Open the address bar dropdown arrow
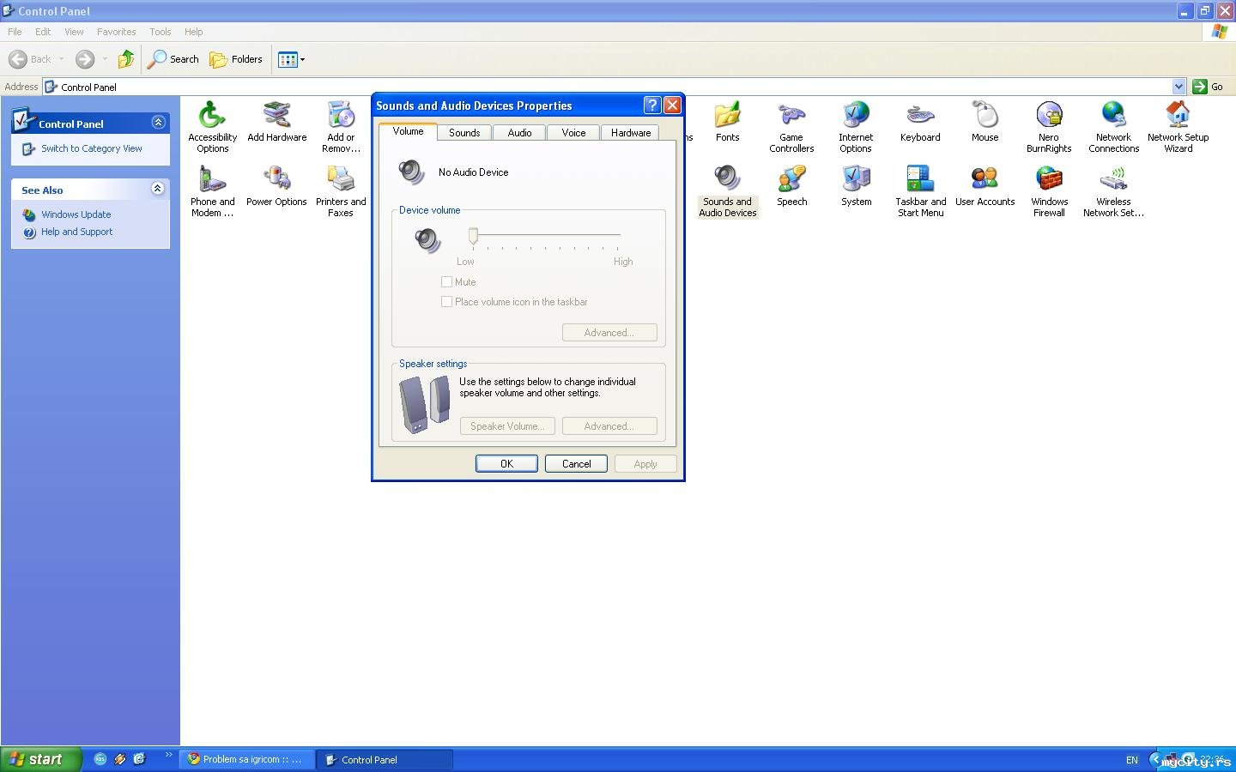The image size is (1236, 772). (x=1178, y=87)
